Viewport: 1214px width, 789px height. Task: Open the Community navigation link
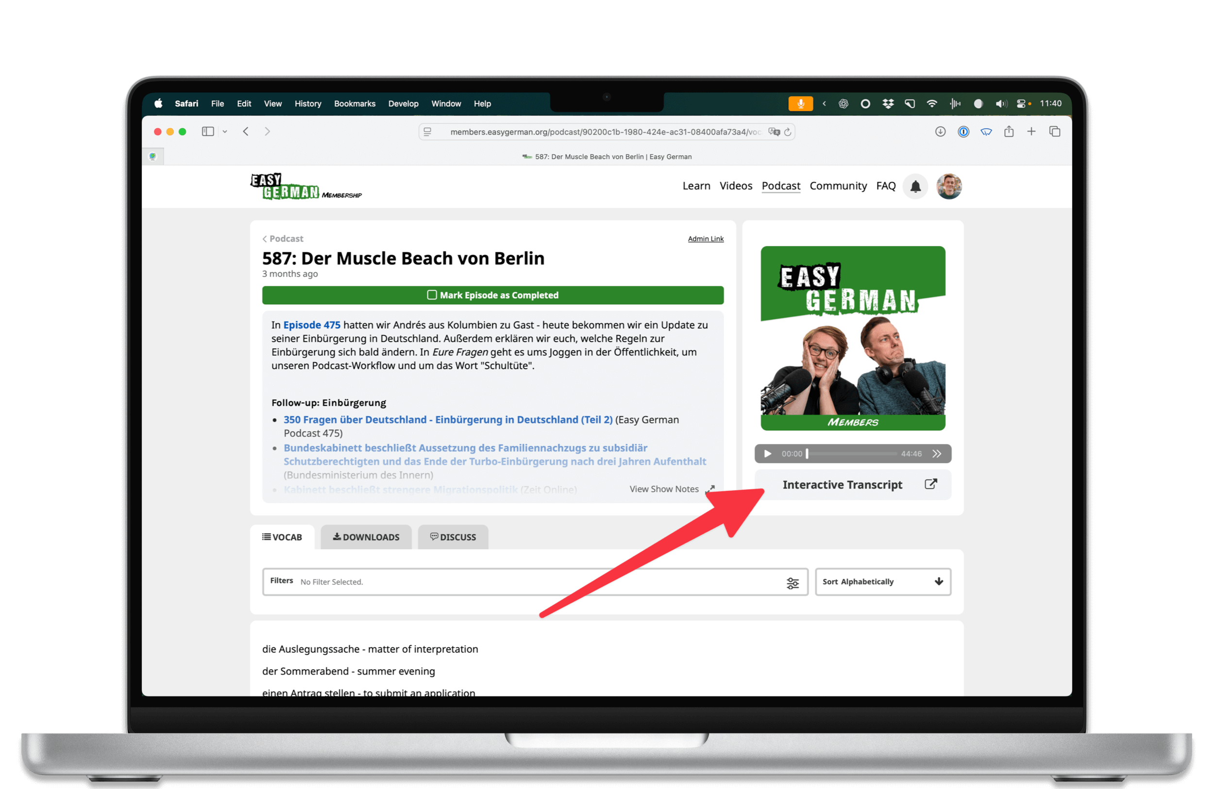coord(838,185)
